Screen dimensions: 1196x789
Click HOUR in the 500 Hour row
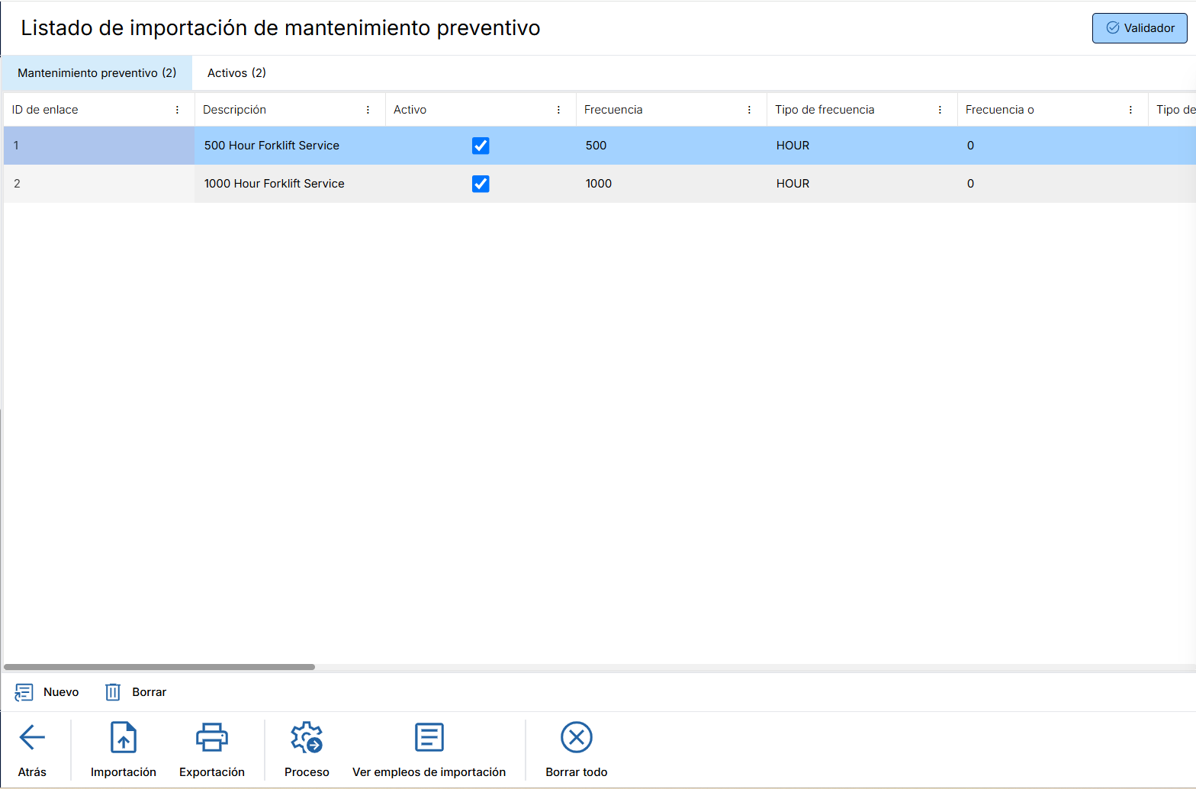pyautogui.click(x=793, y=146)
